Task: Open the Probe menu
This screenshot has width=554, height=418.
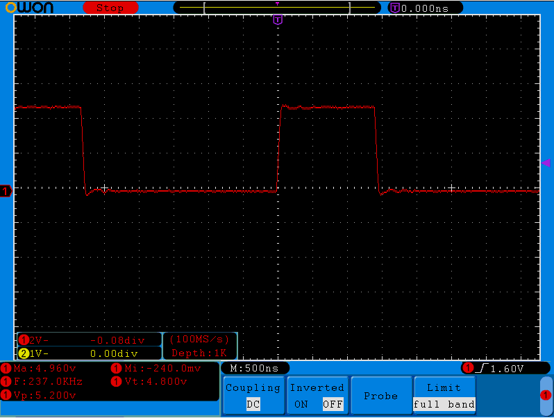Action: coord(380,396)
